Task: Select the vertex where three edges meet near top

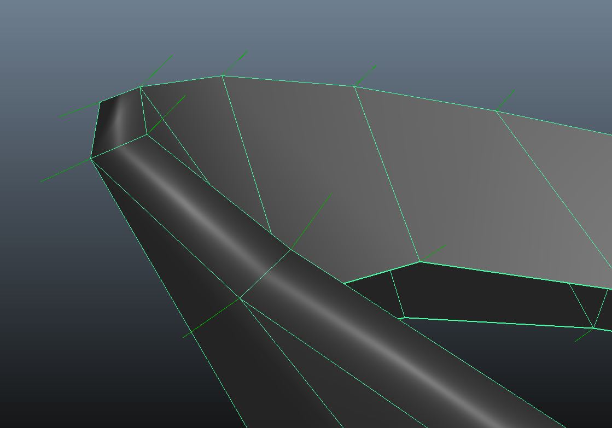Action: click(x=147, y=134)
